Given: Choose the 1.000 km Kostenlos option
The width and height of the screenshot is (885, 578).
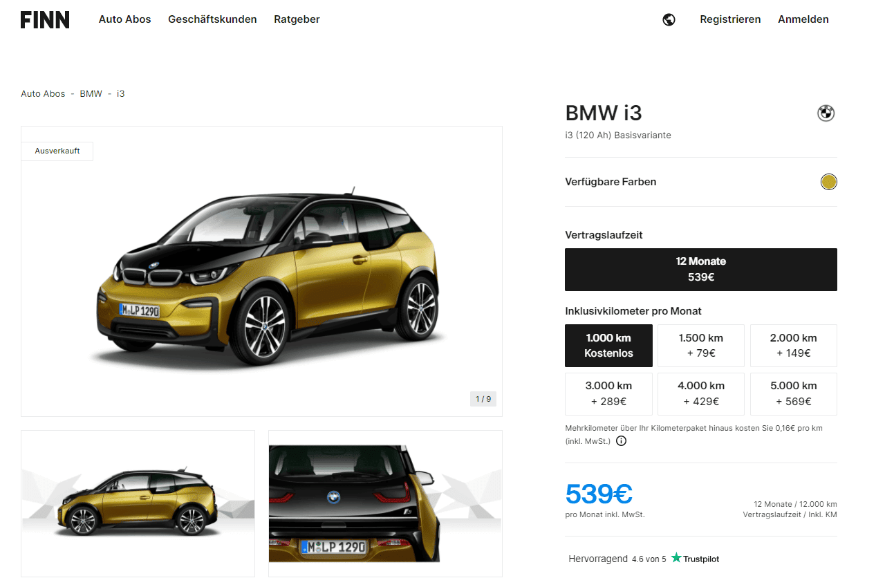Looking at the screenshot, I should (x=608, y=346).
